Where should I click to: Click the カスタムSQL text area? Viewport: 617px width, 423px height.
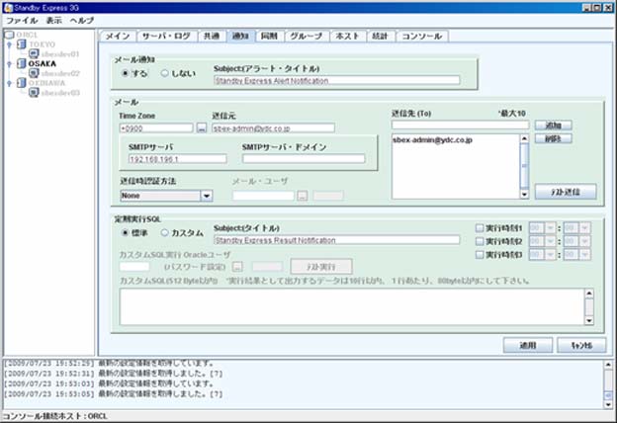pos(352,306)
